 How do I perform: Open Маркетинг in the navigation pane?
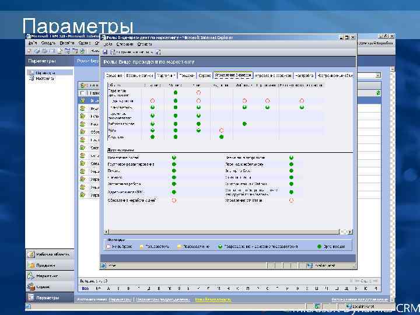50,275
